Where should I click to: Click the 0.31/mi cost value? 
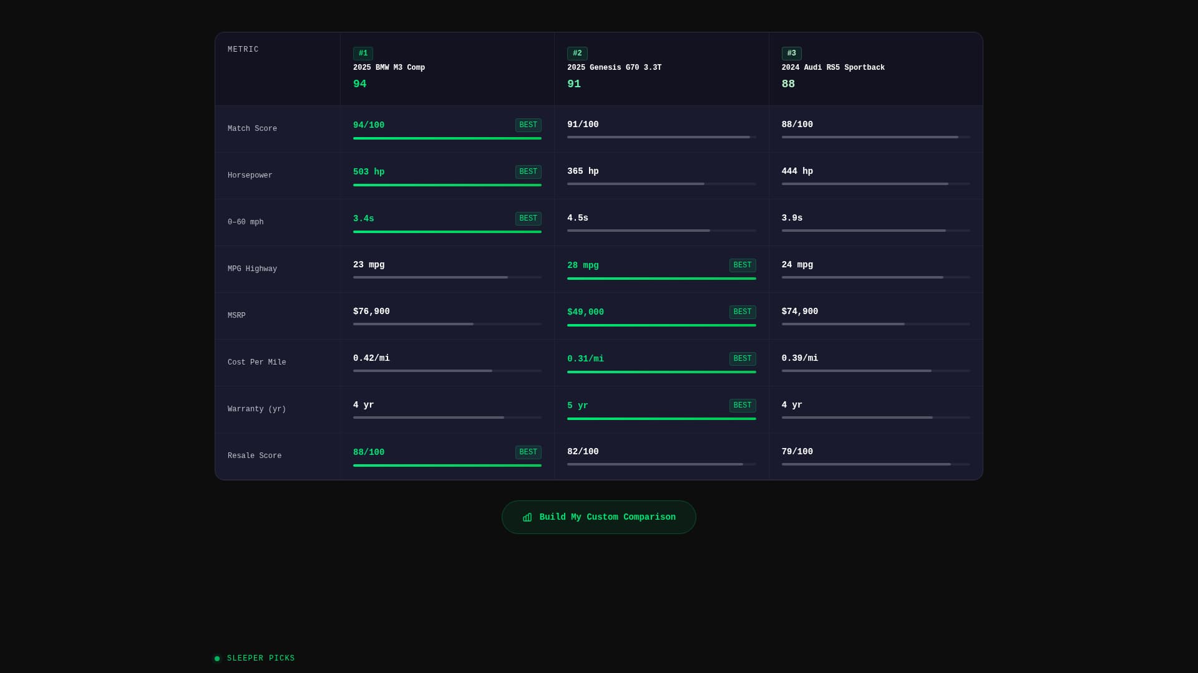point(585,359)
